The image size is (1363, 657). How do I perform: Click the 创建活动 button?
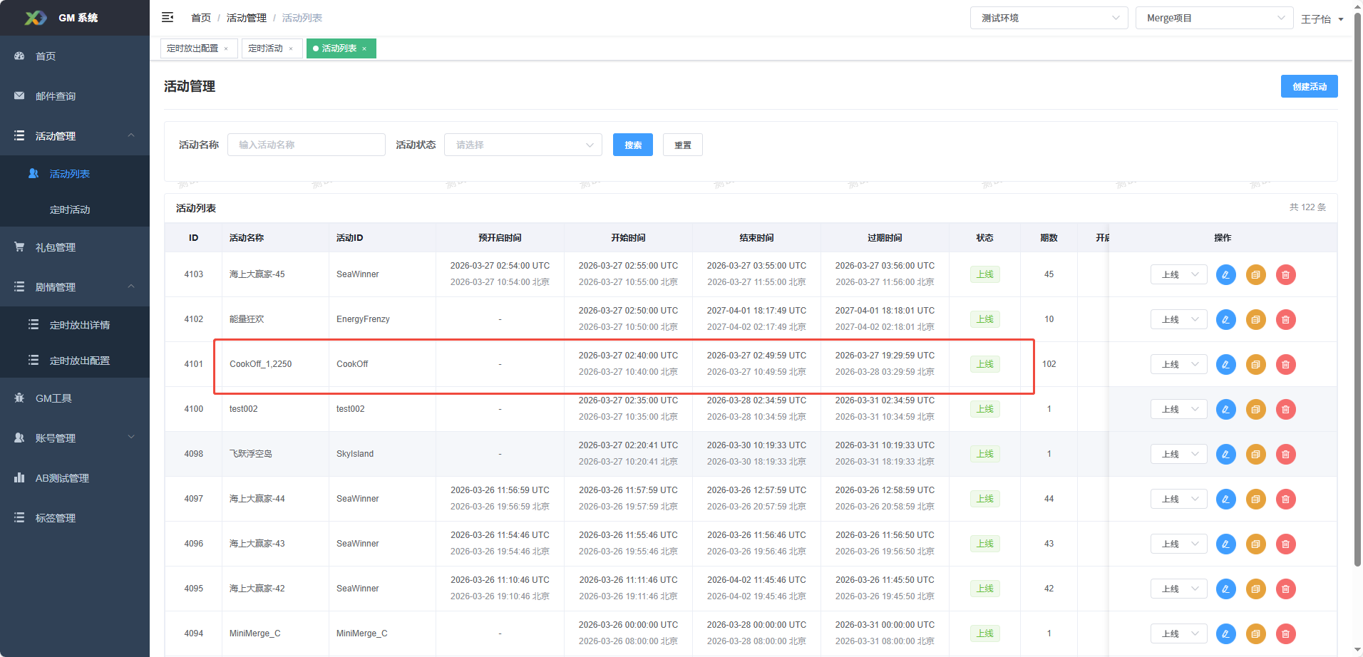point(1309,86)
